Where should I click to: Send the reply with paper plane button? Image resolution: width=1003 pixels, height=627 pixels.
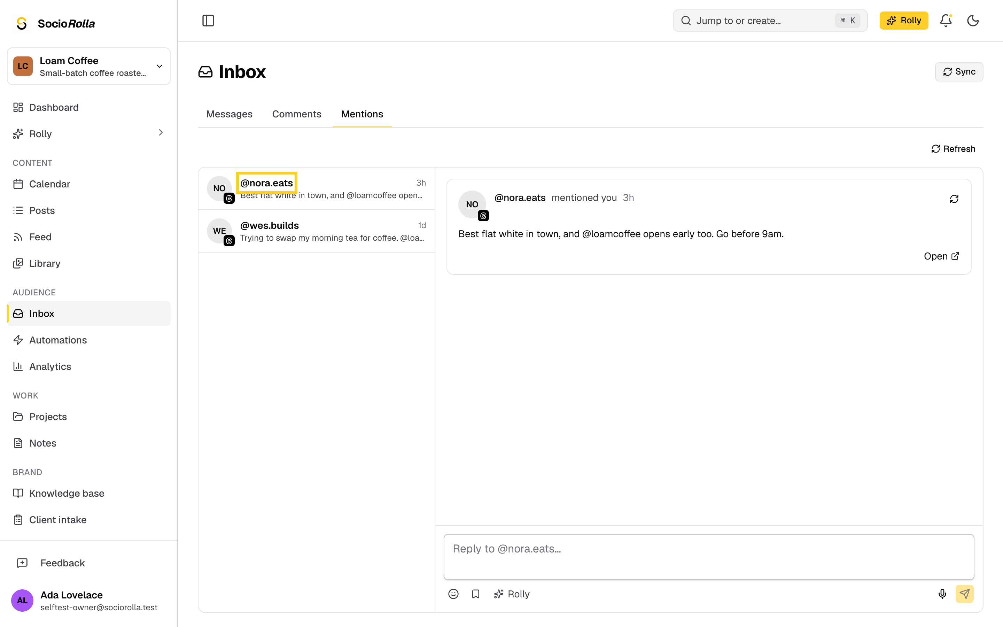click(964, 594)
